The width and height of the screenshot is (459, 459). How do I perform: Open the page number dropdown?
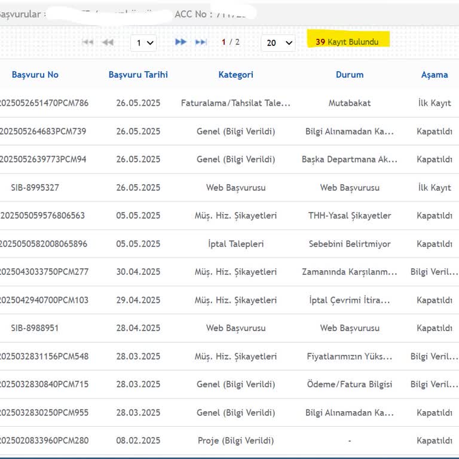(x=143, y=43)
